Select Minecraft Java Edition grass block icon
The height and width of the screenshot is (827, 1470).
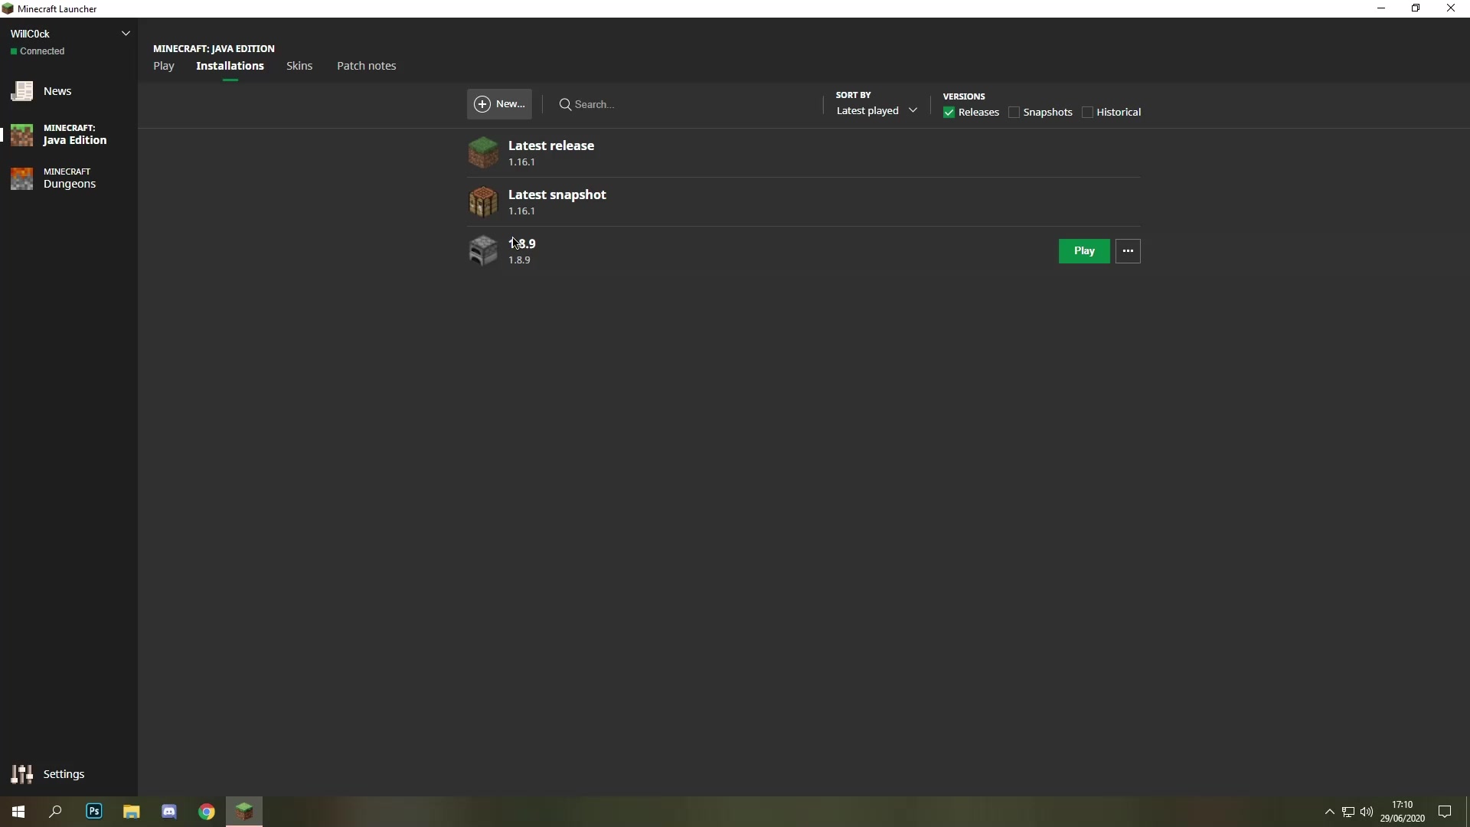22,135
